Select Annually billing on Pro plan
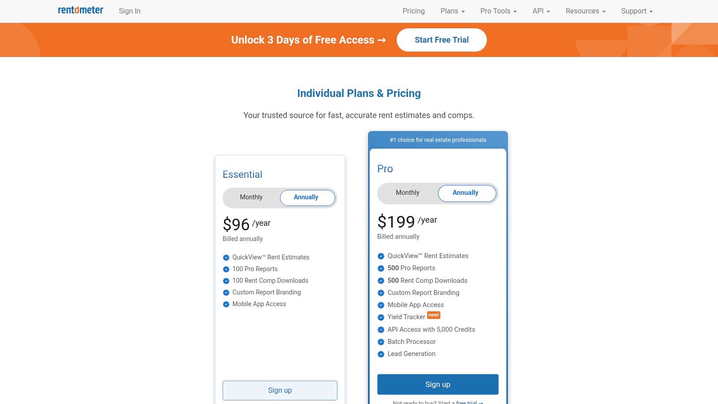The height and width of the screenshot is (404, 718). click(466, 193)
